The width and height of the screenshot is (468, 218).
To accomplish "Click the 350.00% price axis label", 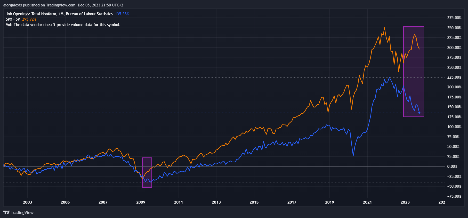I will coord(454,28).
